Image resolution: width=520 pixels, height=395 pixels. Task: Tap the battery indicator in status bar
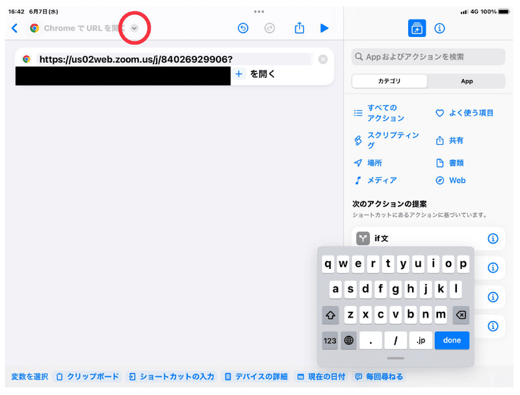coord(504,12)
